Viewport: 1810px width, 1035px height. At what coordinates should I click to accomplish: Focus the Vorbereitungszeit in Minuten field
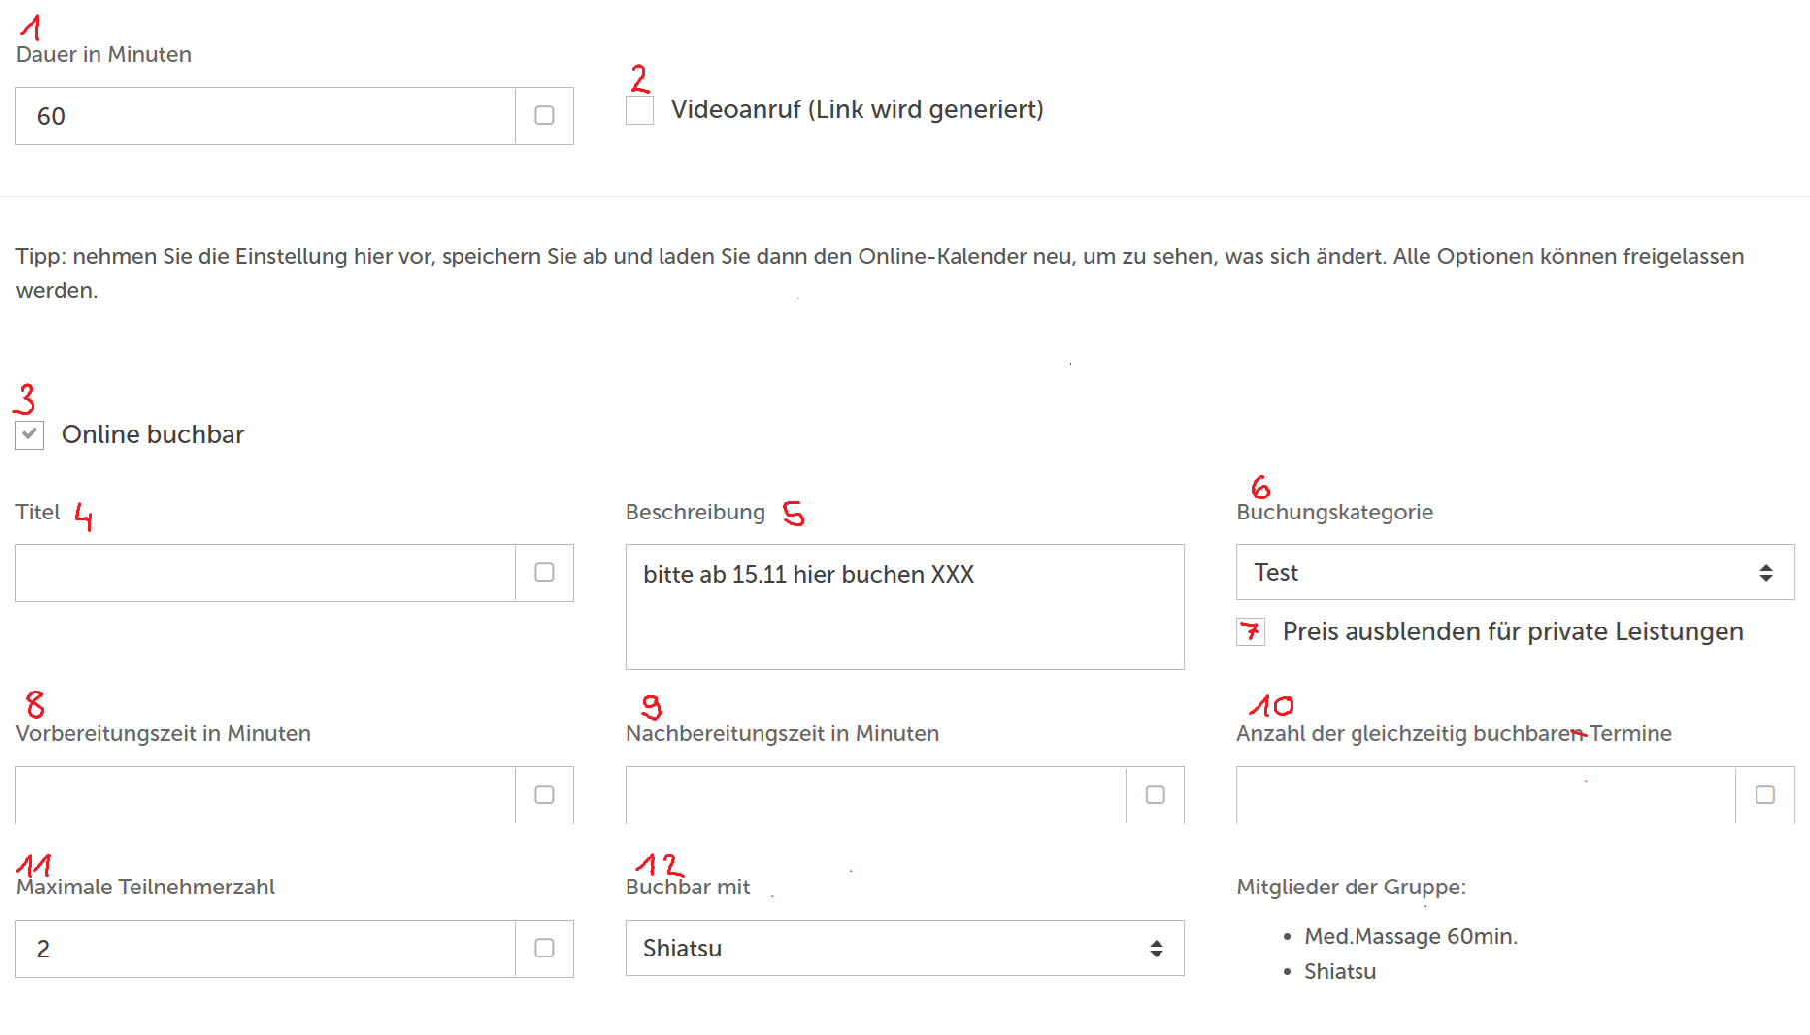click(266, 795)
